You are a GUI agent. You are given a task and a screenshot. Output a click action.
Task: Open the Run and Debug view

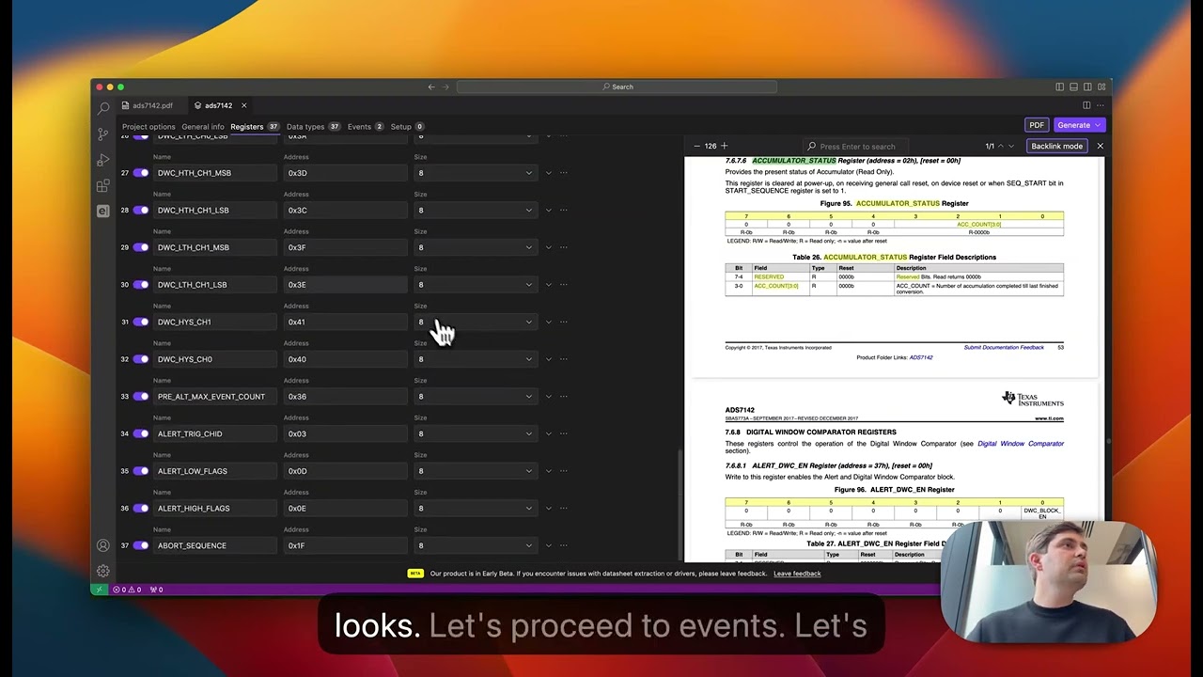103,160
